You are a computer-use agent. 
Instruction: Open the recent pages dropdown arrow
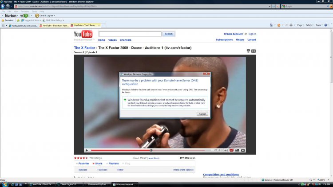point(12,6)
